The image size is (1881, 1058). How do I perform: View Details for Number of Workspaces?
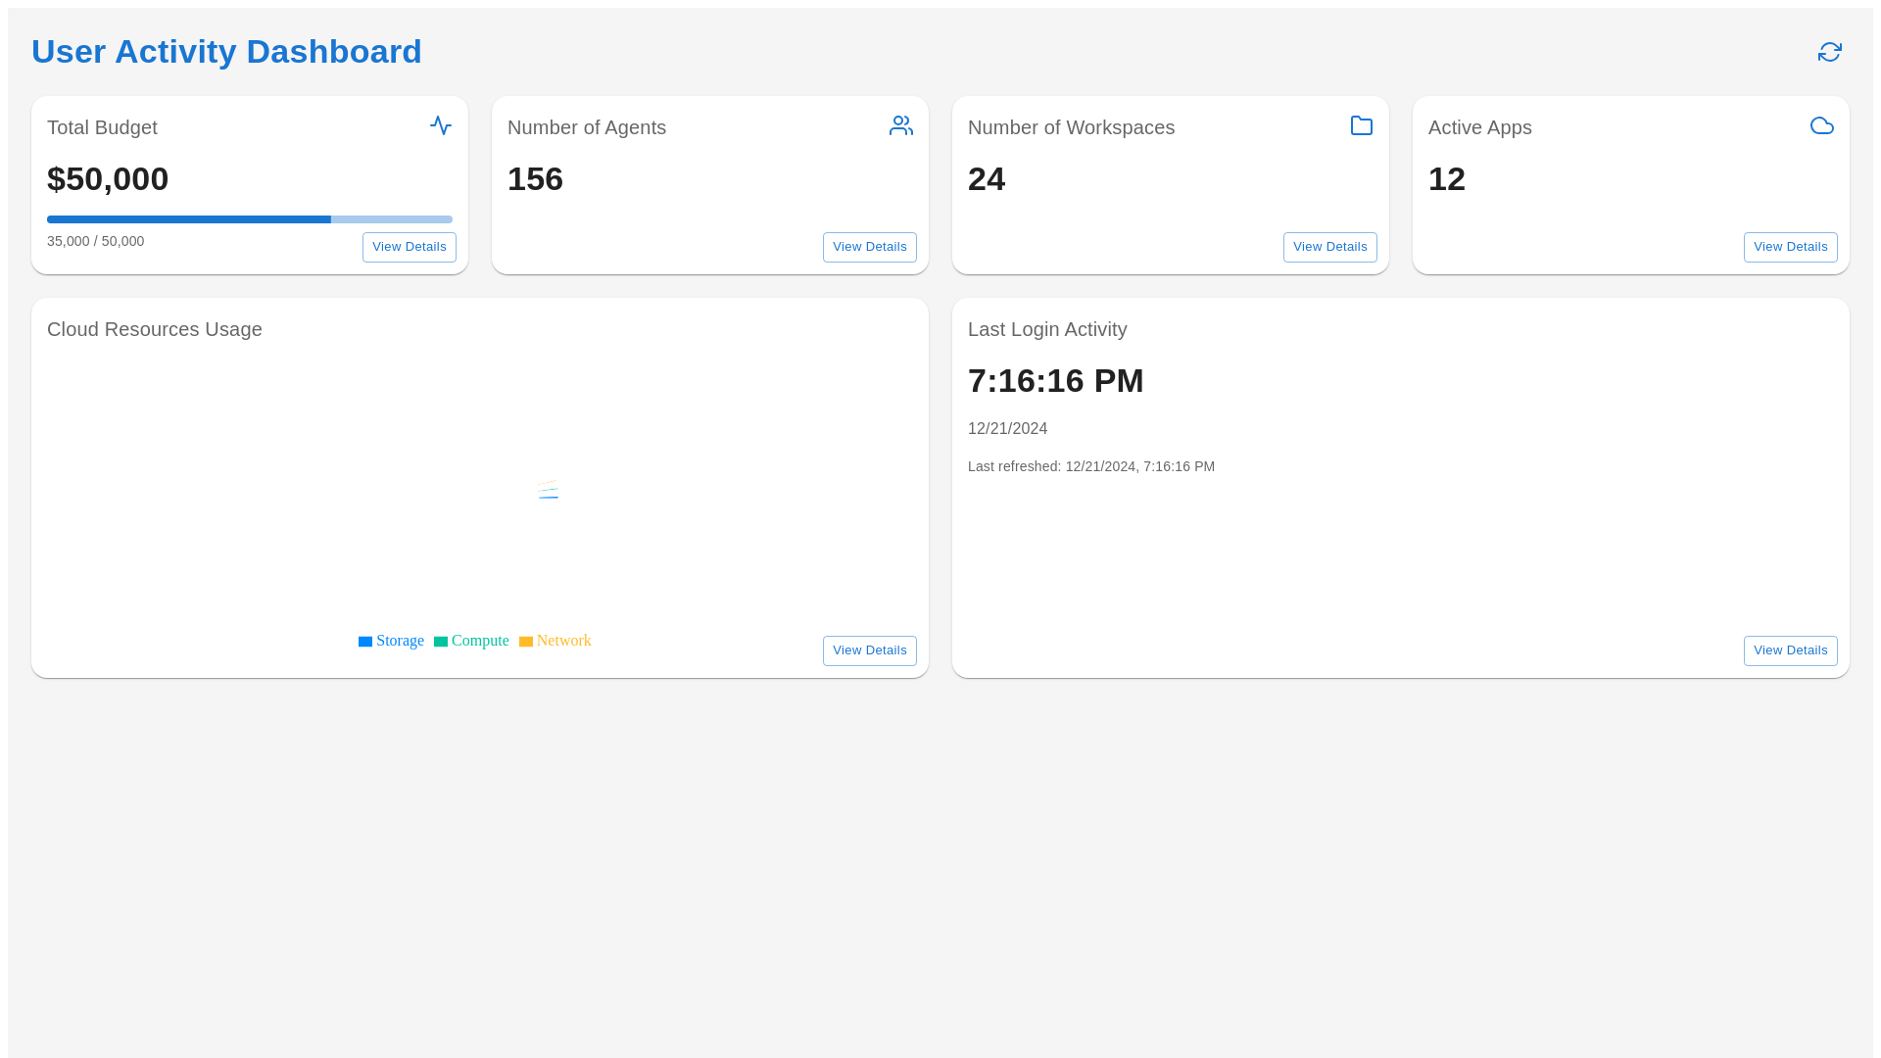[1329, 247]
